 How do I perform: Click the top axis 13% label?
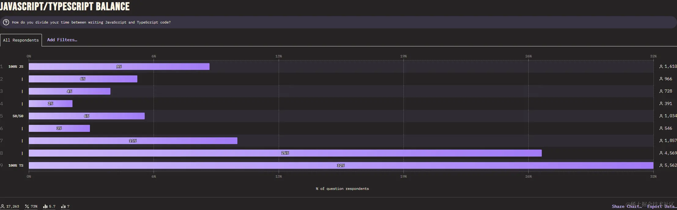(x=279, y=56)
